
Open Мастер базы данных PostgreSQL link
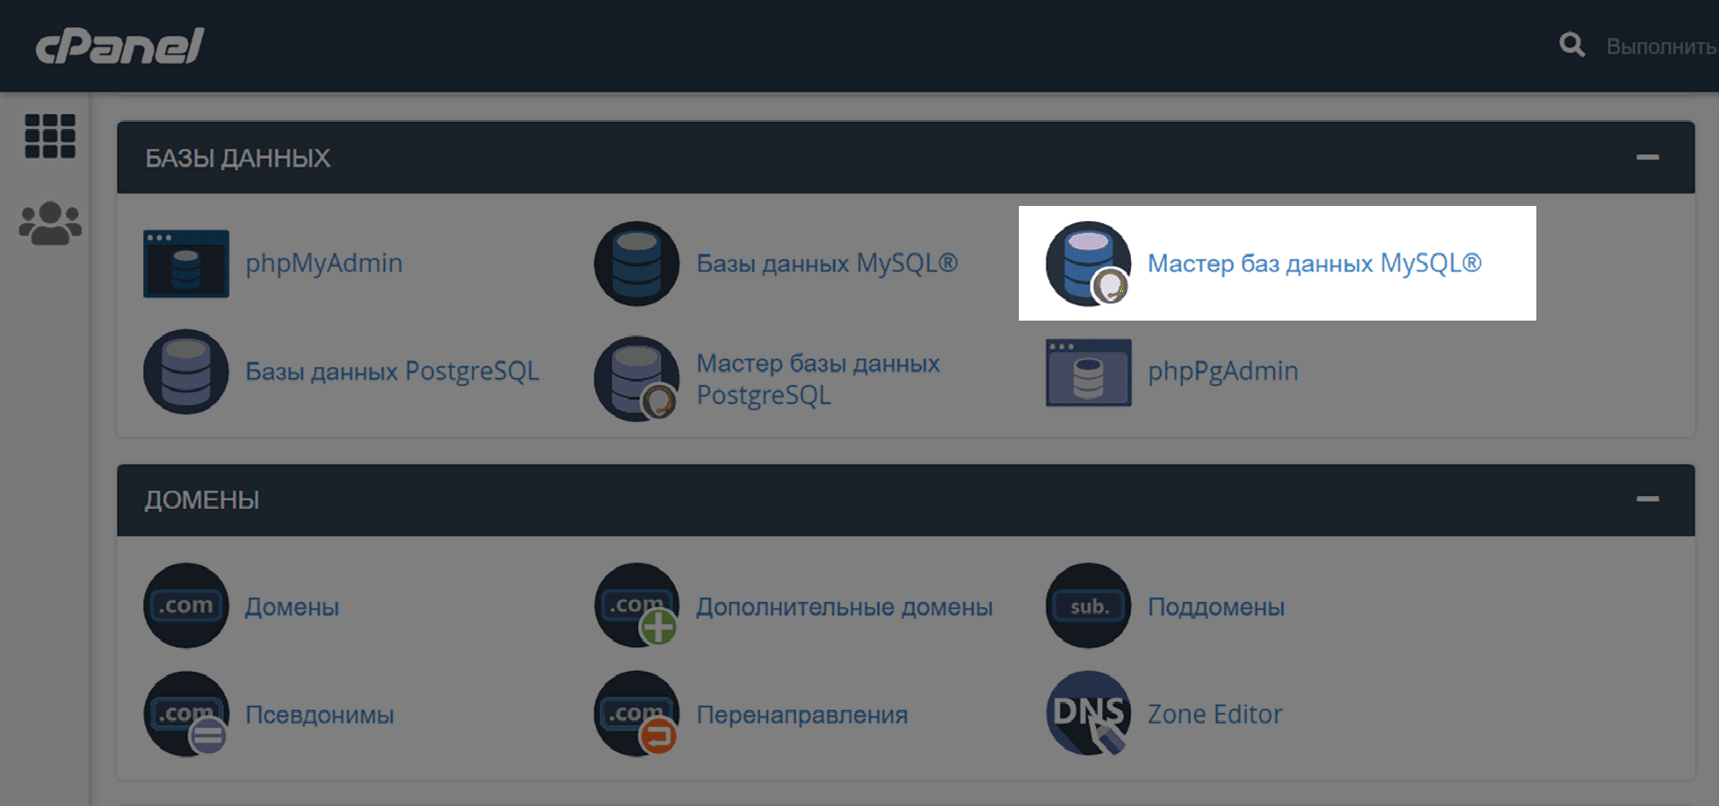point(818,379)
